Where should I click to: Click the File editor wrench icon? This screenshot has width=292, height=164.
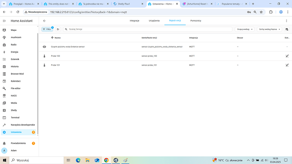click(x=4, y=88)
